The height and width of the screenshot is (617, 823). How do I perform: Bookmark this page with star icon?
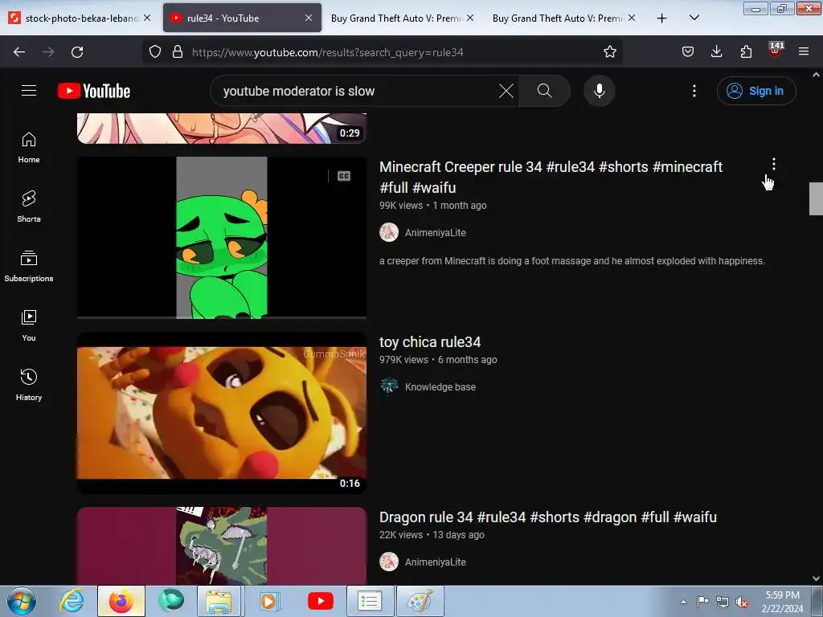click(x=609, y=52)
